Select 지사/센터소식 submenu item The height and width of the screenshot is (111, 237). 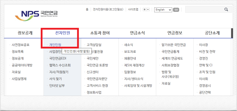pos(134,79)
